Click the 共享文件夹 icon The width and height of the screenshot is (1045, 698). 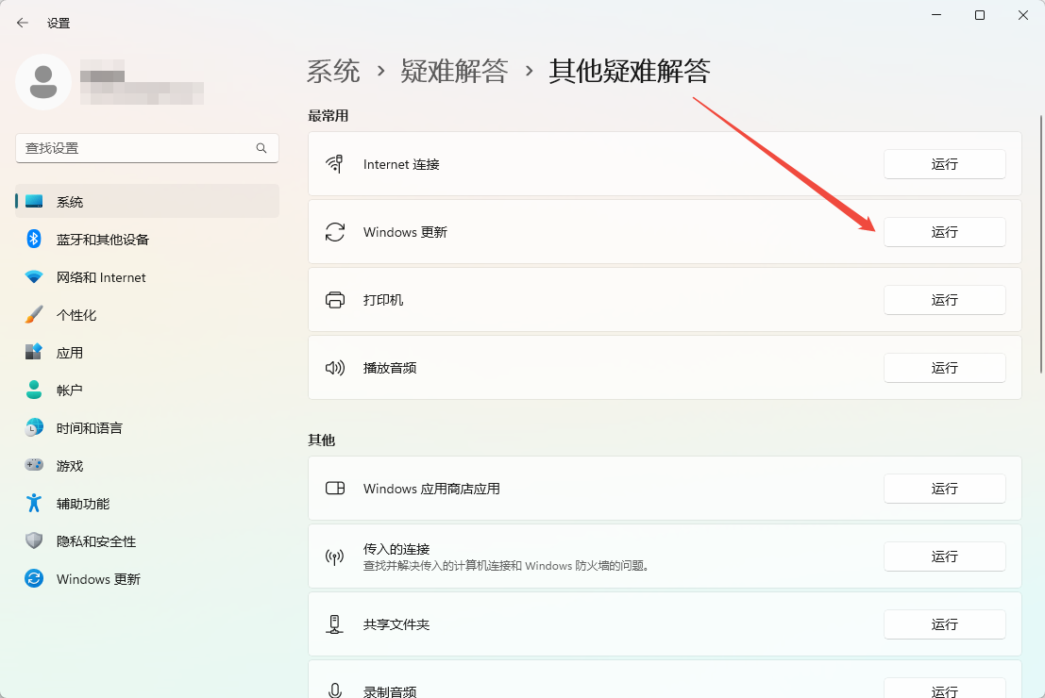[x=334, y=624]
